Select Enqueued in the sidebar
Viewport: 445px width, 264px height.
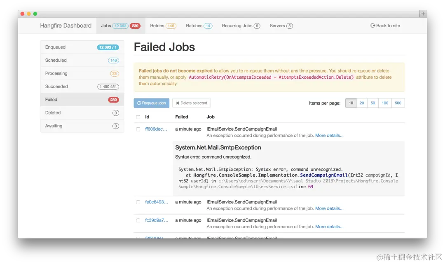[x=82, y=47]
